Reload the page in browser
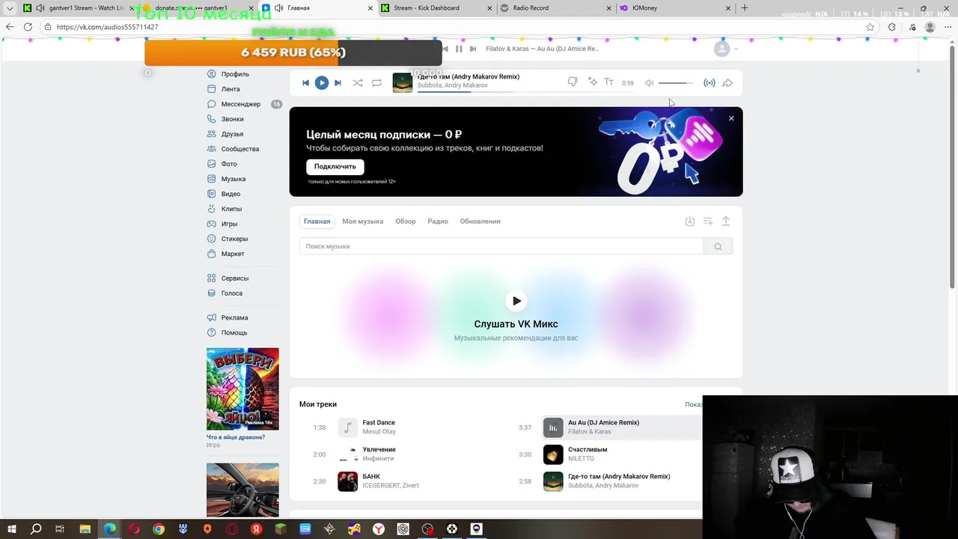The height and width of the screenshot is (539, 958). [28, 27]
